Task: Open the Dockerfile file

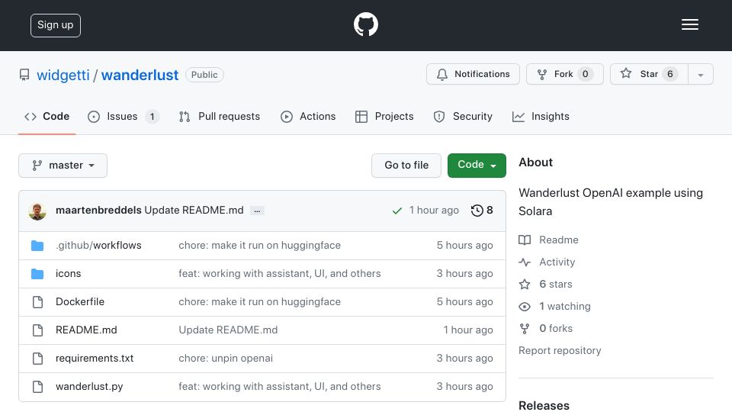Action: pos(80,302)
